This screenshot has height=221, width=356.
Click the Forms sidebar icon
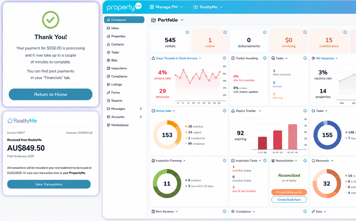point(109,93)
